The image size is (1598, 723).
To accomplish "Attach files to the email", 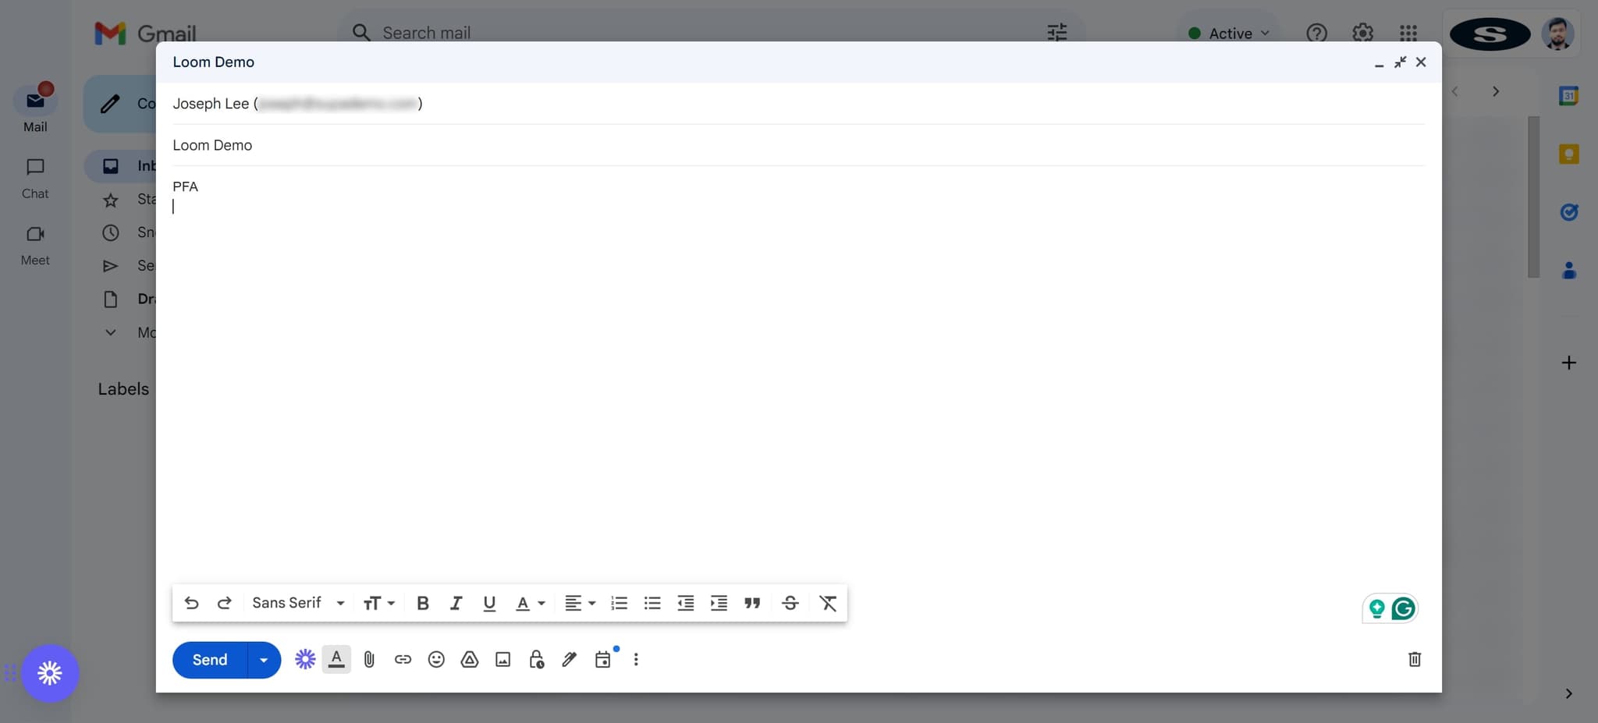I will [x=368, y=659].
